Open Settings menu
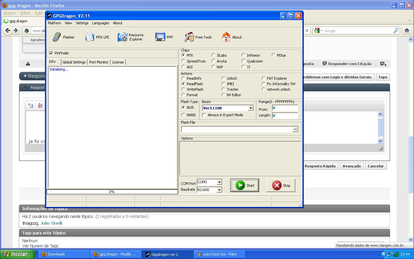The width and height of the screenshot is (414, 259). [82, 23]
